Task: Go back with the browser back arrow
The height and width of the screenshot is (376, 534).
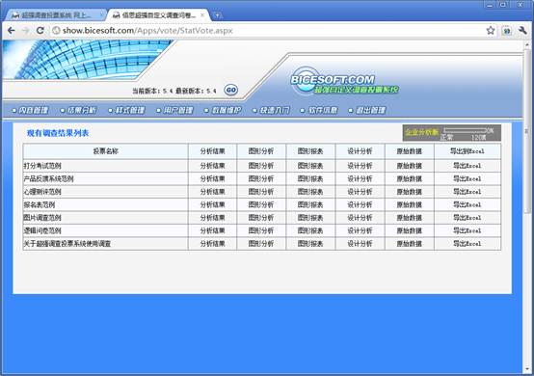Action: (x=11, y=30)
